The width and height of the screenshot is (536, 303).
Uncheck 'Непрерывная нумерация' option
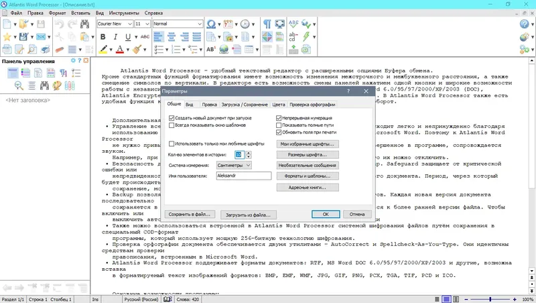(279, 118)
